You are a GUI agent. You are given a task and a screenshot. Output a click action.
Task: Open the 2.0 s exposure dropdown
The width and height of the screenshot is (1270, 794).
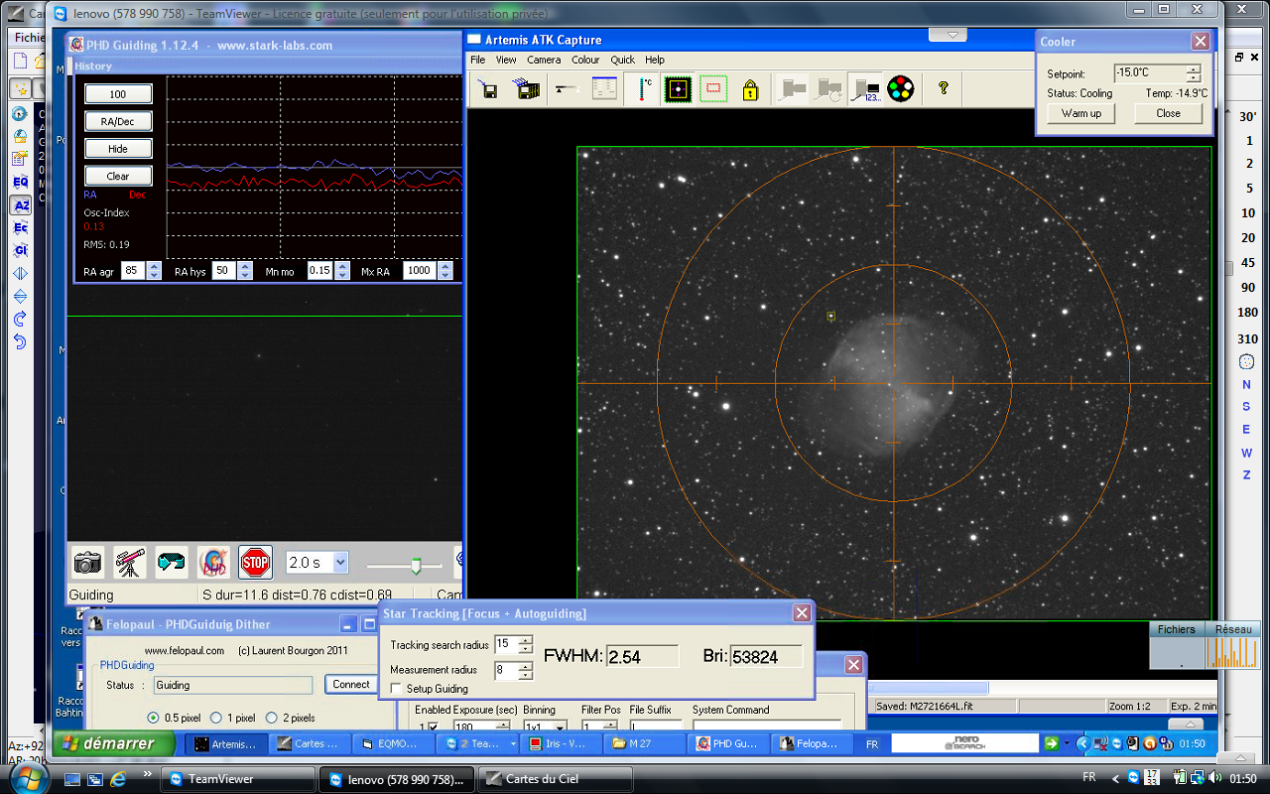pyautogui.click(x=340, y=563)
